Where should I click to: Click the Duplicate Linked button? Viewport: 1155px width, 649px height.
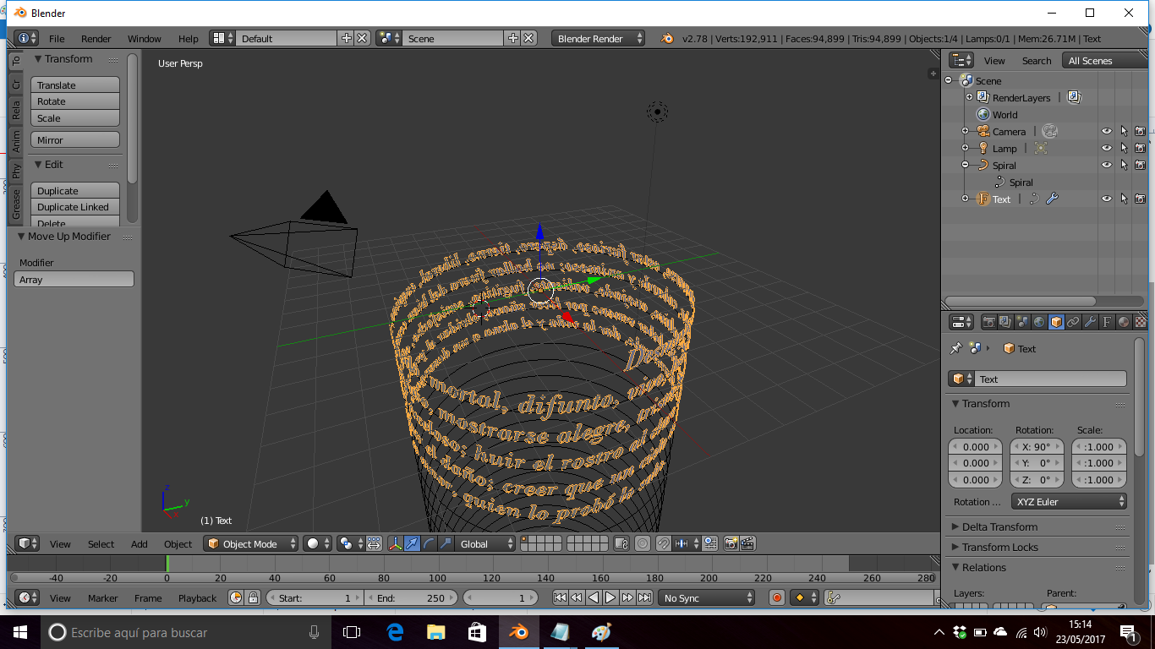tap(75, 207)
